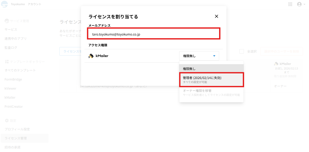Click the Toyokumo logo icon
The image size is (309, 152).
click(4, 4)
